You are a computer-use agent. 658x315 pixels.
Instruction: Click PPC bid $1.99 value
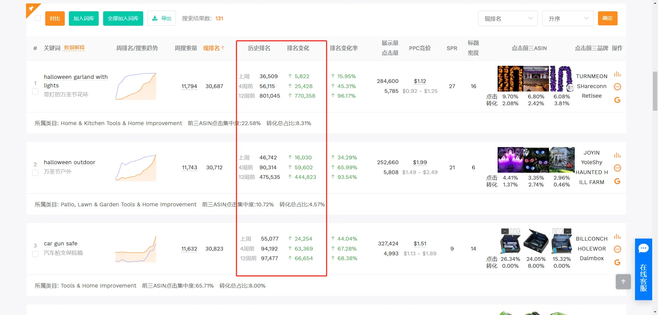coord(420,162)
